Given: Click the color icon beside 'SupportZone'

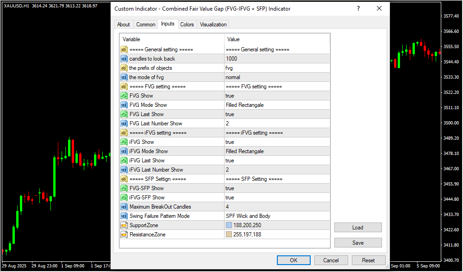Looking at the screenshot, I should tap(124, 225).
